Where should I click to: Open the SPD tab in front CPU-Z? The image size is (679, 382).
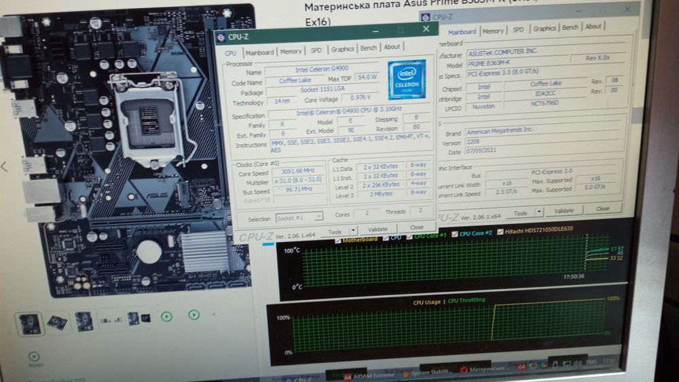[x=316, y=50]
